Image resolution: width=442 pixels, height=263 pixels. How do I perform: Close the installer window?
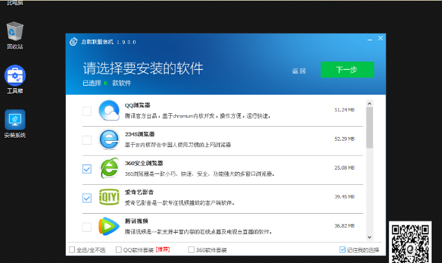coord(380,38)
